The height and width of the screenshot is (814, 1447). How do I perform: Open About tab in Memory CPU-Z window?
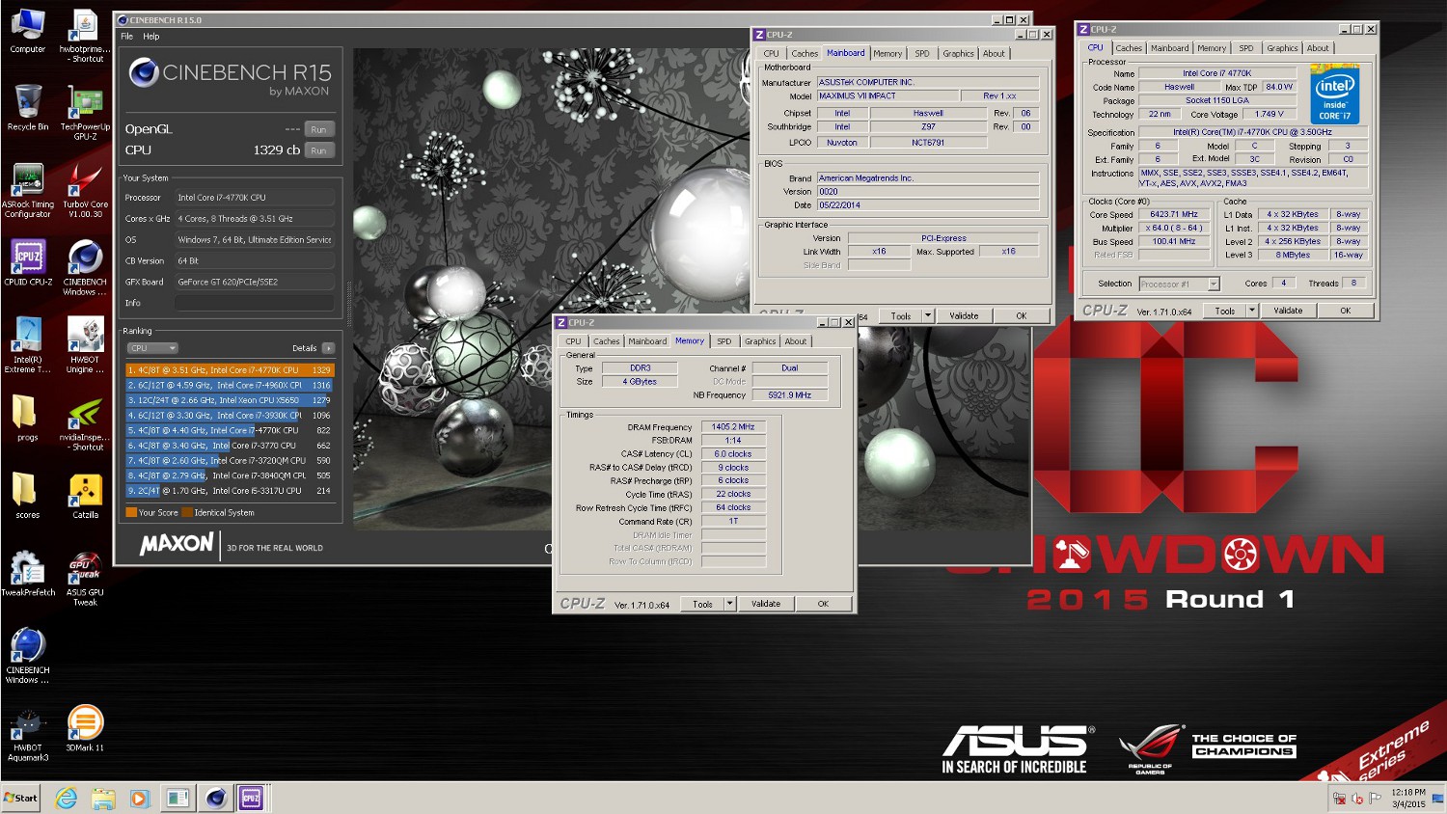(796, 341)
